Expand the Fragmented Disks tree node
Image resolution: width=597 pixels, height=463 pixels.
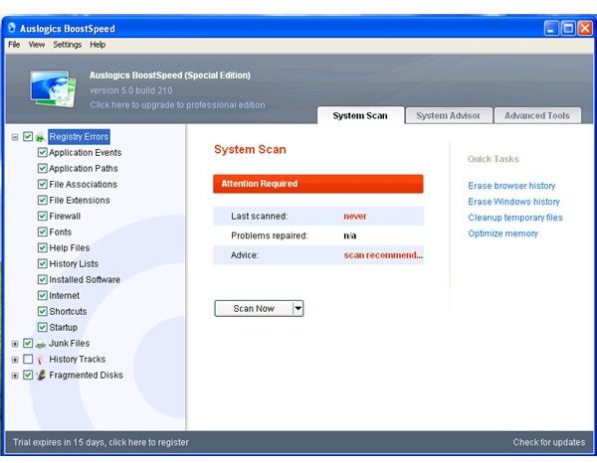pos(15,376)
